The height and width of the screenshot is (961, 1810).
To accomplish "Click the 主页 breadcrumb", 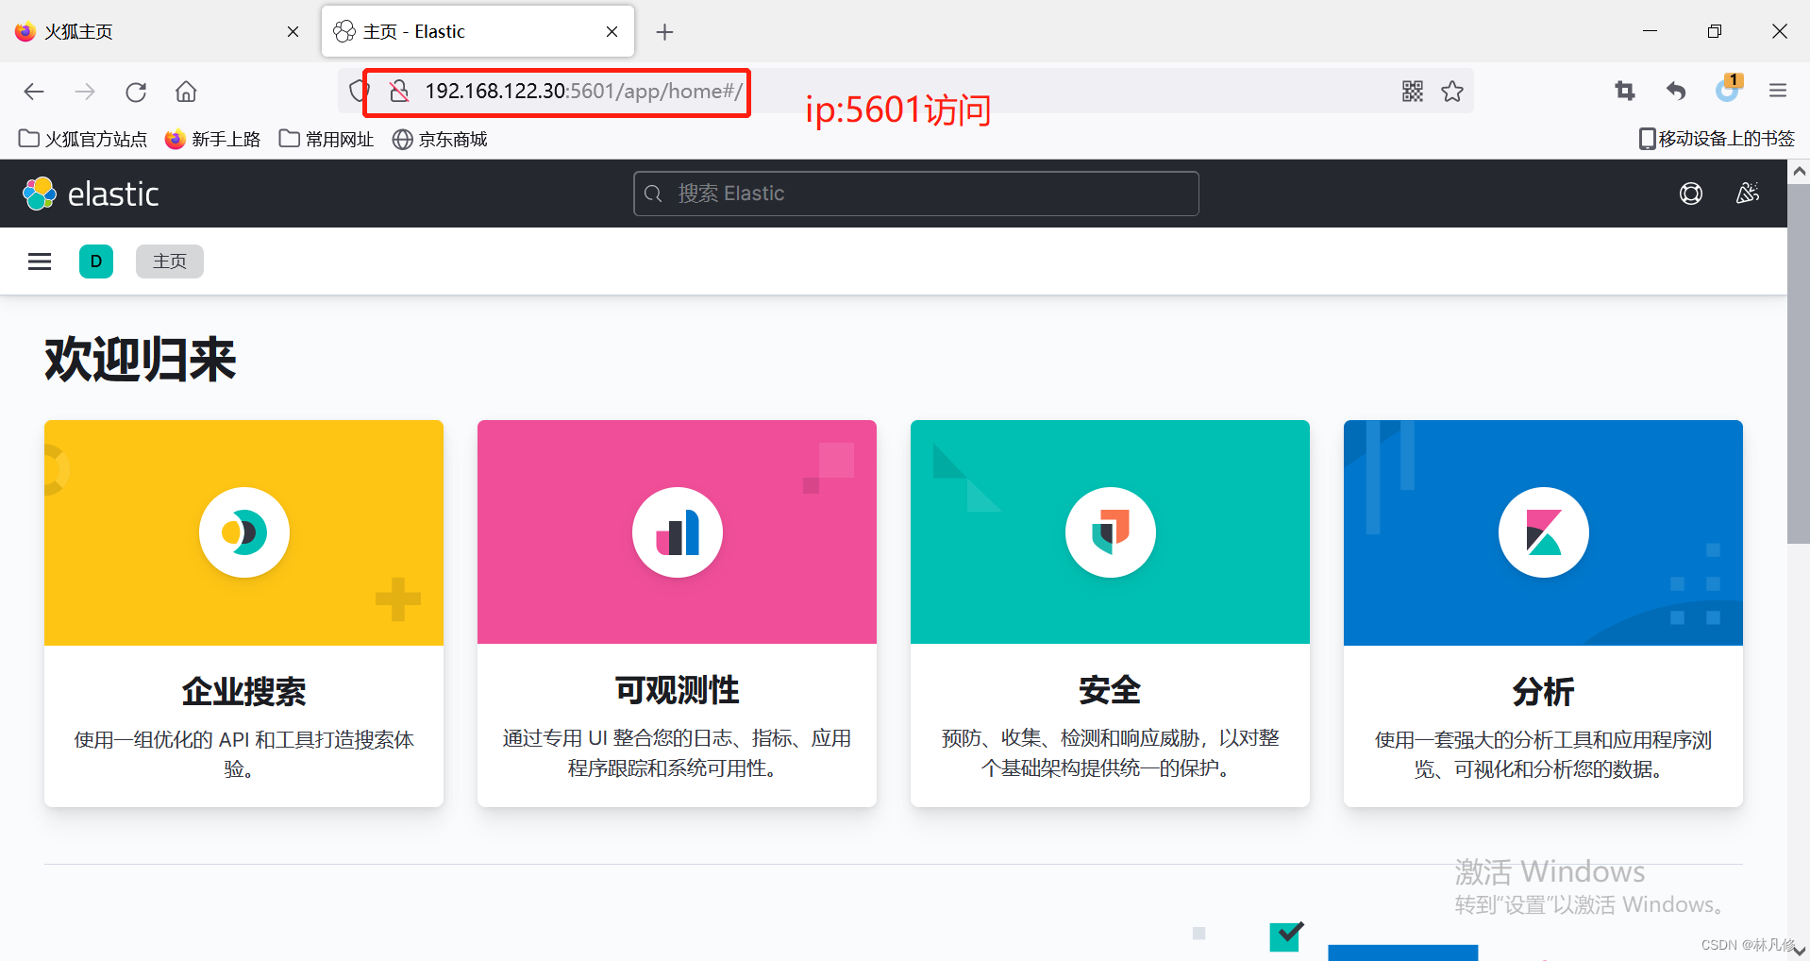I will tap(170, 261).
